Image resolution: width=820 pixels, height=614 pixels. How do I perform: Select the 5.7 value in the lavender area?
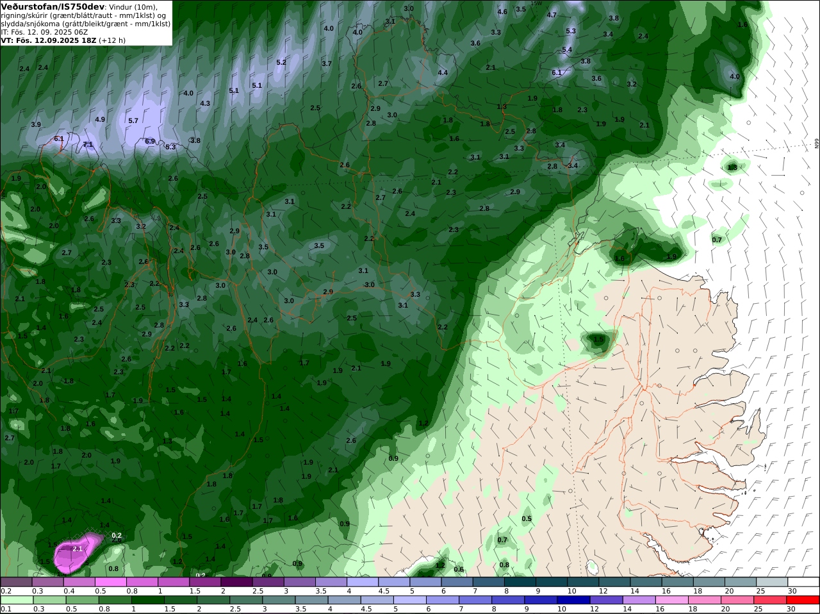(133, 120)
